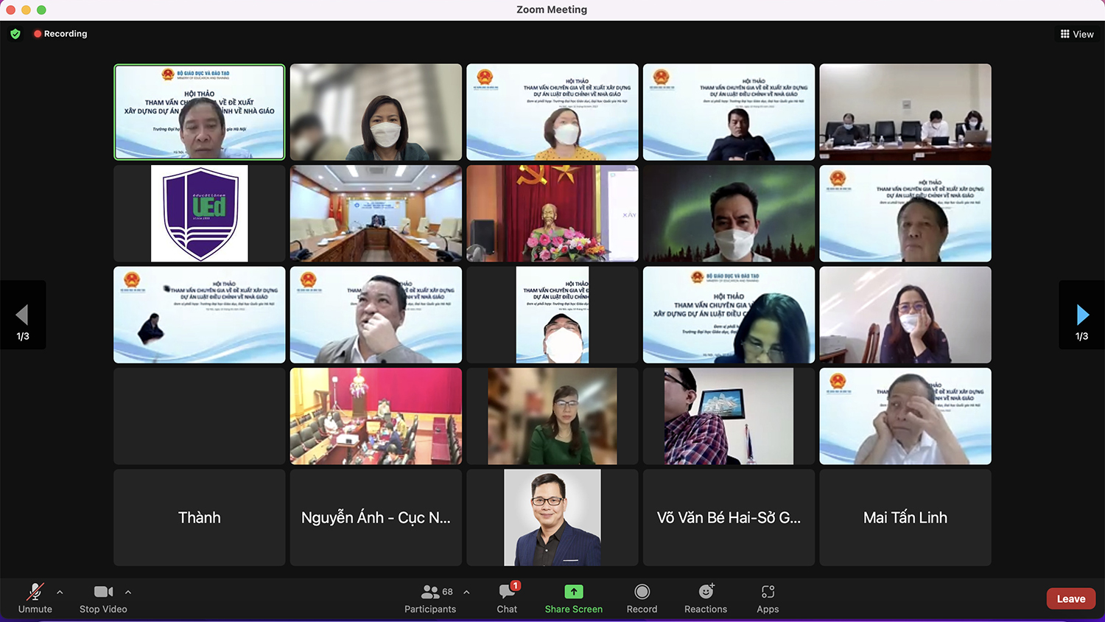The width and height of the screenshot is (1105, 622).
Task: Open the View layout menu
Action: 1077,34
